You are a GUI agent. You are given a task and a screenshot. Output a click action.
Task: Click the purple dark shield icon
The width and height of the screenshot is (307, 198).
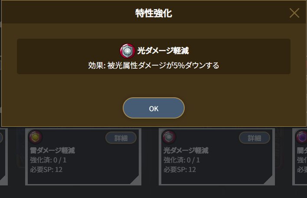[x=301, y=137]
